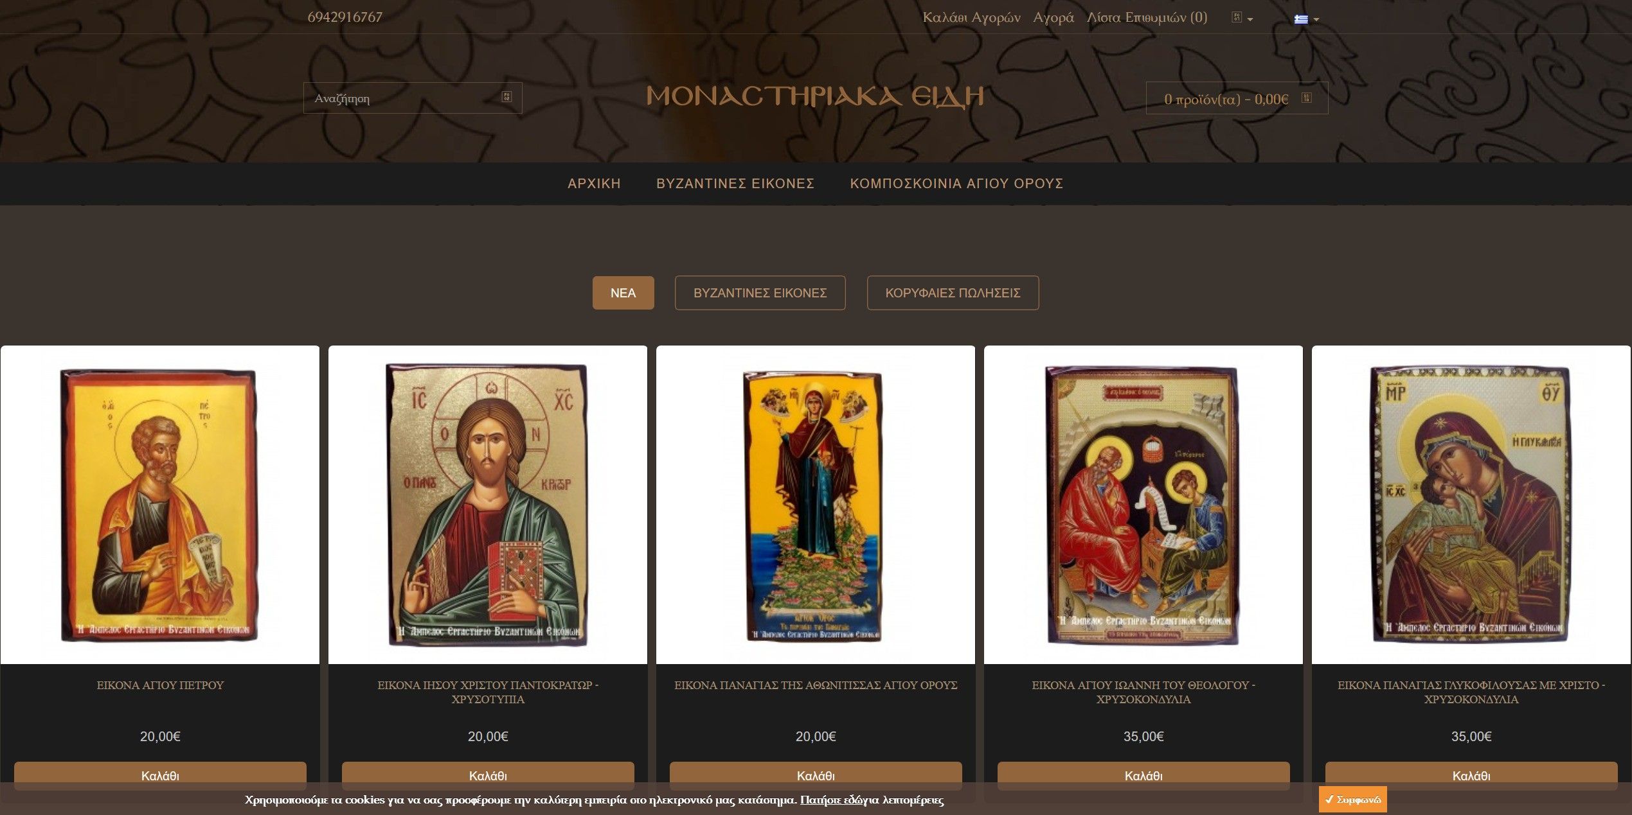Screen dimensions: 1632x815
Task: Click the search icon in the search box
Action: (x=507, y=97)
